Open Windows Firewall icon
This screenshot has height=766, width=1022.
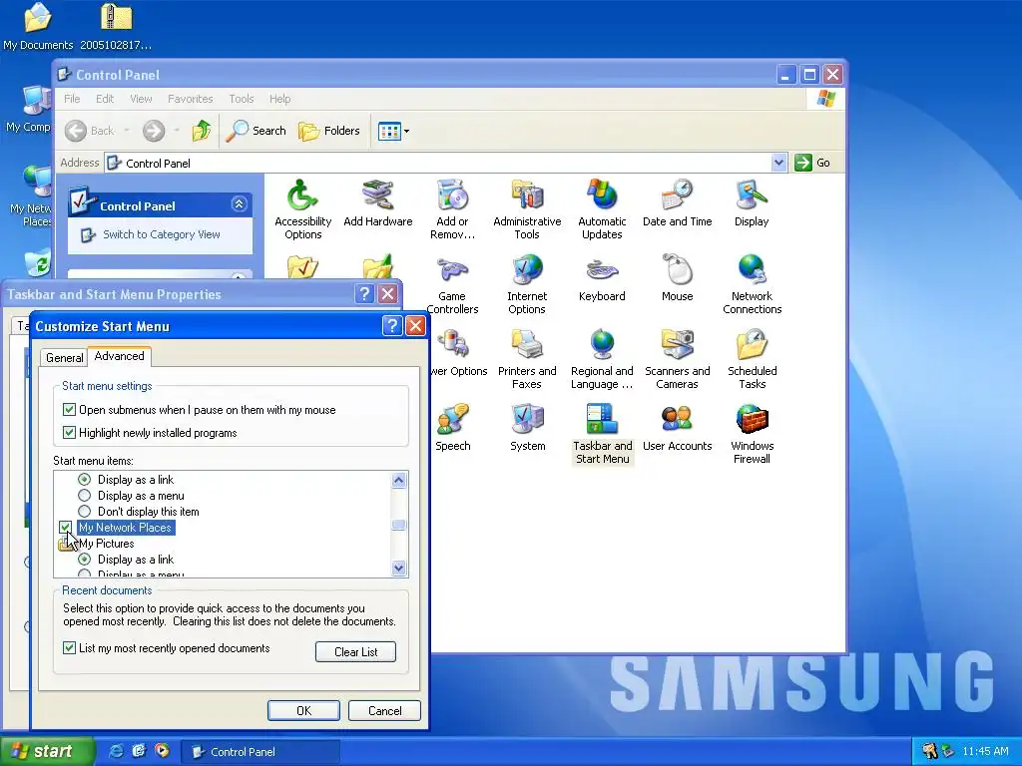[x=752, y=435]
